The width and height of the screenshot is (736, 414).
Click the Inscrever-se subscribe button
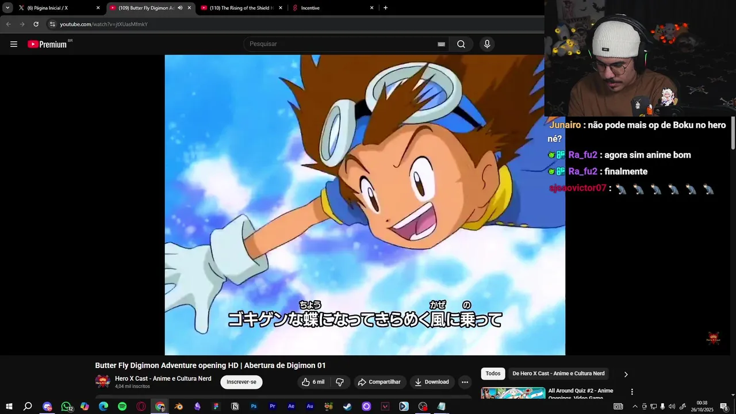coord(241,382)
